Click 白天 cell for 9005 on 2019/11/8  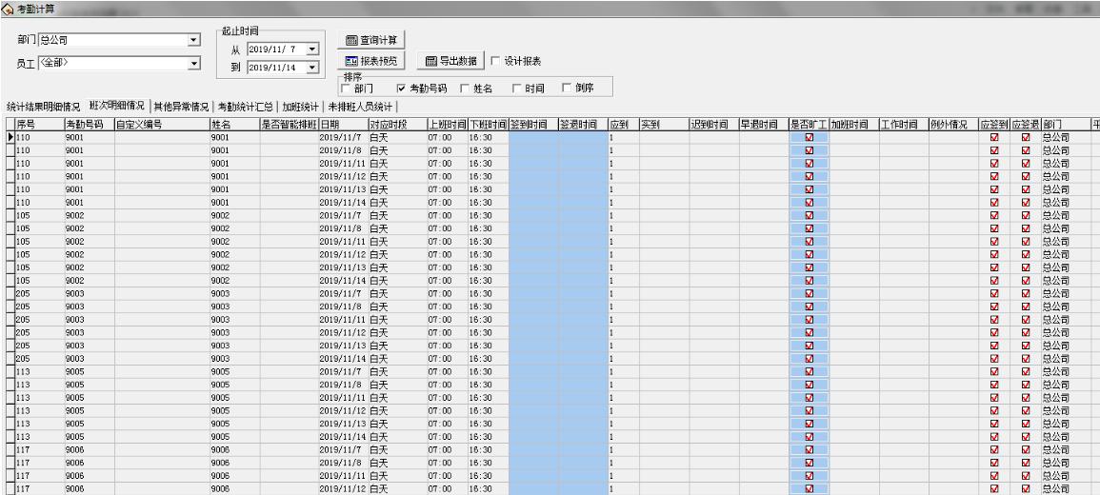397,385
